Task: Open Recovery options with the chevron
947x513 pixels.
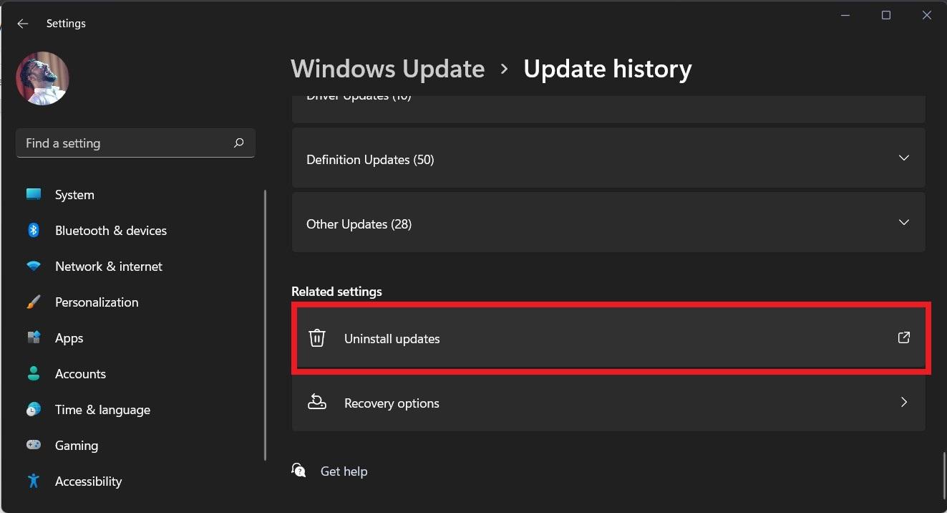Action: point(904,403)
